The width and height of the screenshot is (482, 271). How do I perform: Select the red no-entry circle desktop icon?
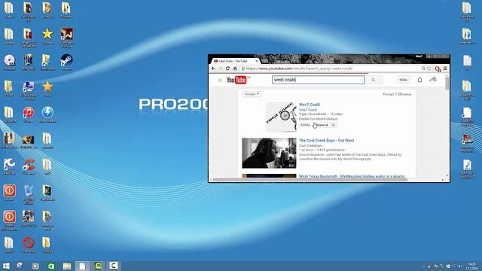point(29,245)
